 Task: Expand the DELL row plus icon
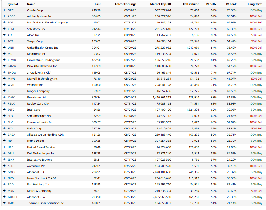[4, 153]
